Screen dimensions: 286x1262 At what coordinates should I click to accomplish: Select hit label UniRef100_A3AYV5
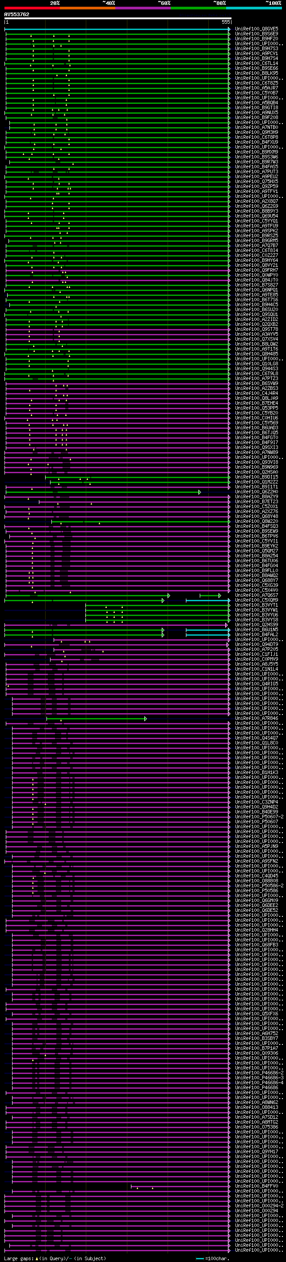click(x=257, y=334)
